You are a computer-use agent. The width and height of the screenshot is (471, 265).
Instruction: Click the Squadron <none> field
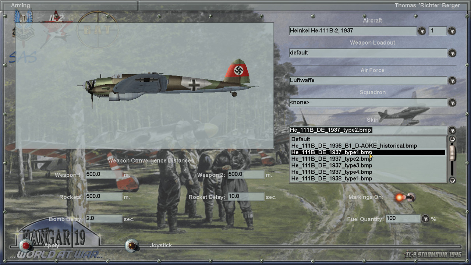point(368,103)
